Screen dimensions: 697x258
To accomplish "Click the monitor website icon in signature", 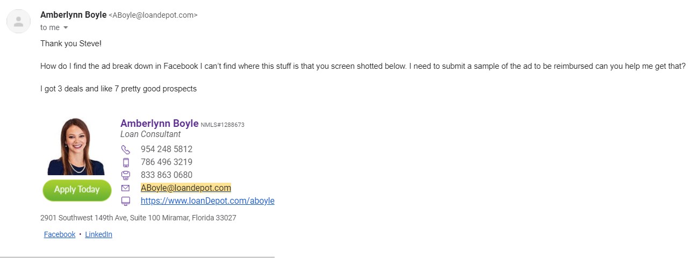I will click(x=126, y=201).
